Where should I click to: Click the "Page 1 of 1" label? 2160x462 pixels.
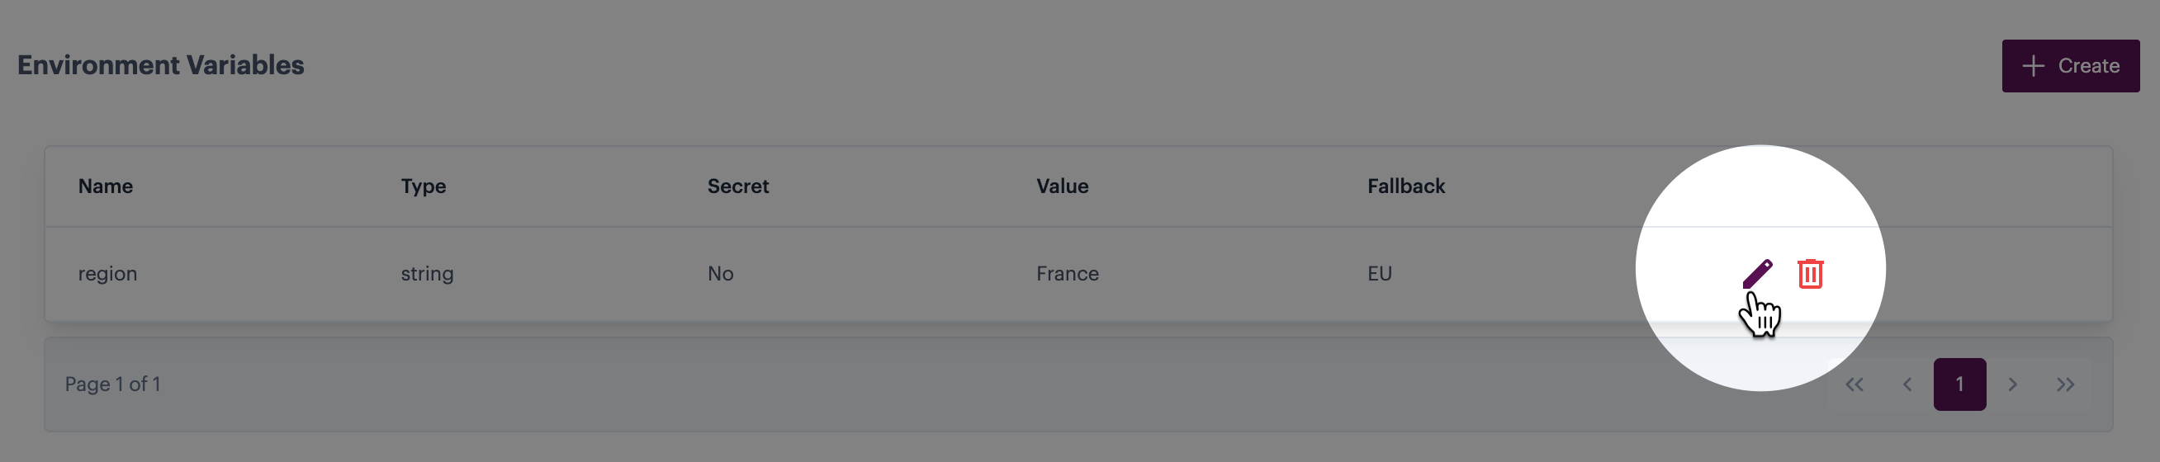tap(112, 384)
